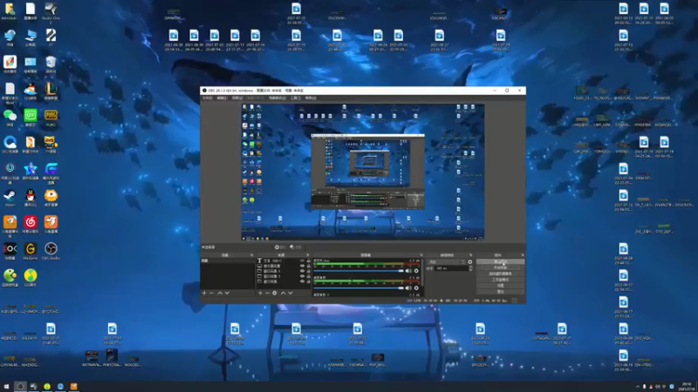Select the NetEase Cloud Music desktop icon
Screen dimensions: 698x392
[x=31, y=225]
